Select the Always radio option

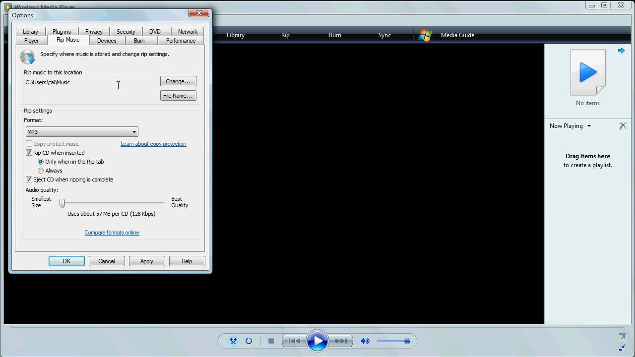point(41,171)
